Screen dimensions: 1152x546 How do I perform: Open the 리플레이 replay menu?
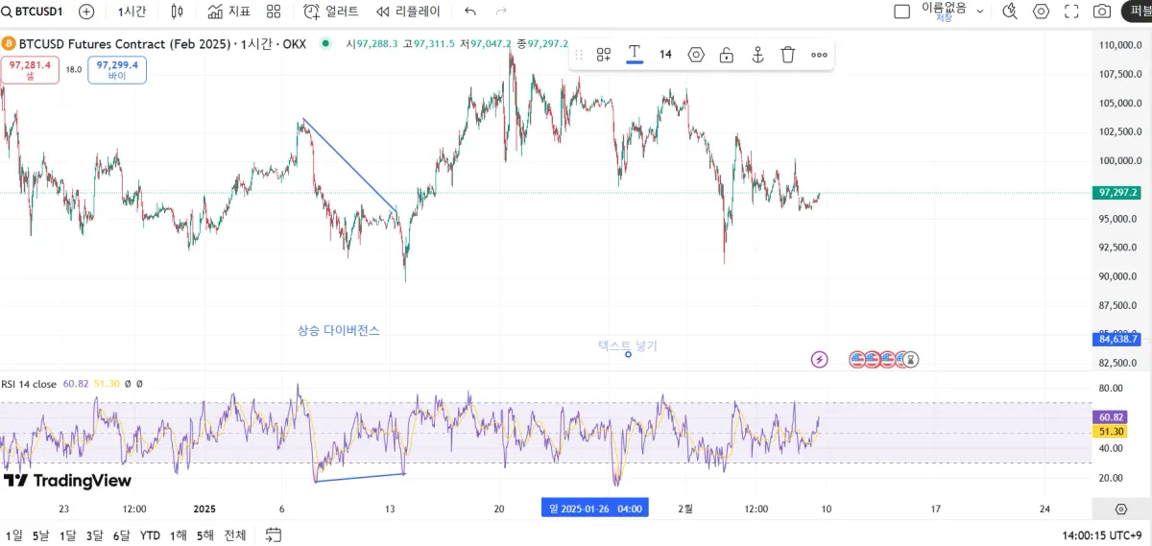[409, 12]
